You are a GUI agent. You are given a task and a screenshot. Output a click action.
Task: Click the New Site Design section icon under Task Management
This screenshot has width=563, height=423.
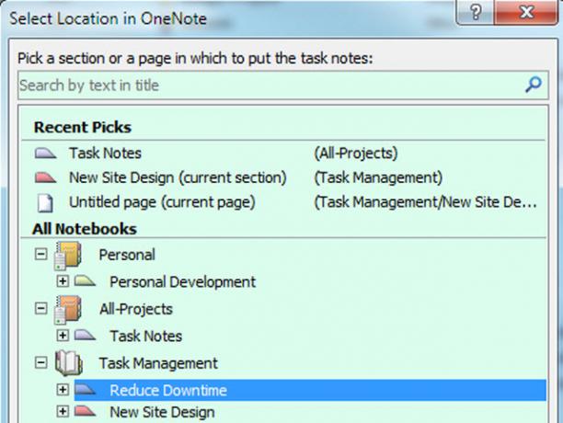point(85,411)
